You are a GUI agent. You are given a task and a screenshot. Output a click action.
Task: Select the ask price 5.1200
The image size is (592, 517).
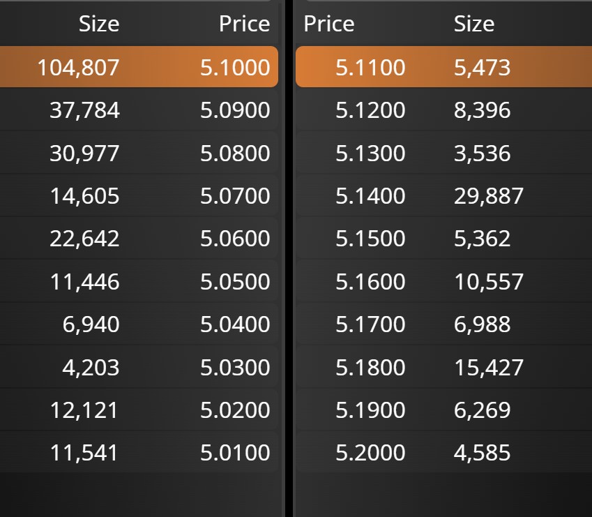tap(370, 110)
